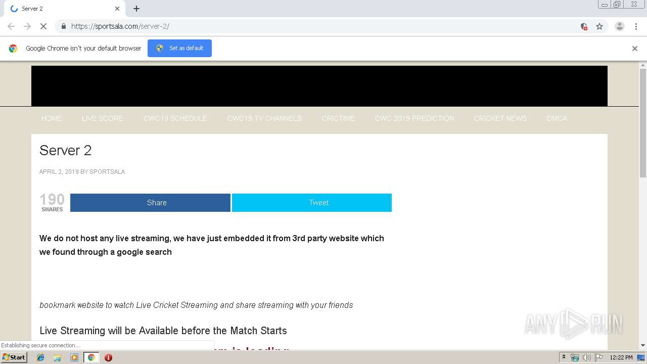The height and width of the screenshot is (364, 647).
Task: Click the address bar URL
Action: point(120,26)
